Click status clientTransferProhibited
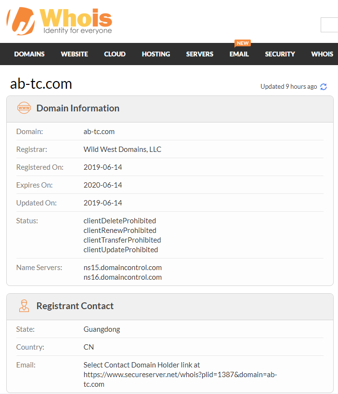Image resolution: width=338 pixels, height=394 pixels. click(122, 240)
